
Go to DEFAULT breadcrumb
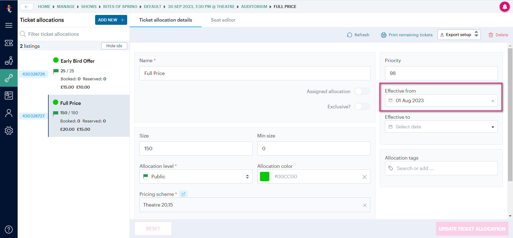coord(153,7)
